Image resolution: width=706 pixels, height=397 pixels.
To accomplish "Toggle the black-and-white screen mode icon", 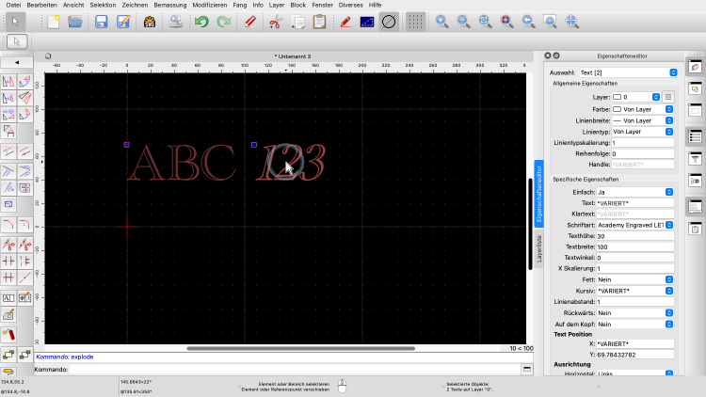I will pyautogui.click(x=367, y=21).
